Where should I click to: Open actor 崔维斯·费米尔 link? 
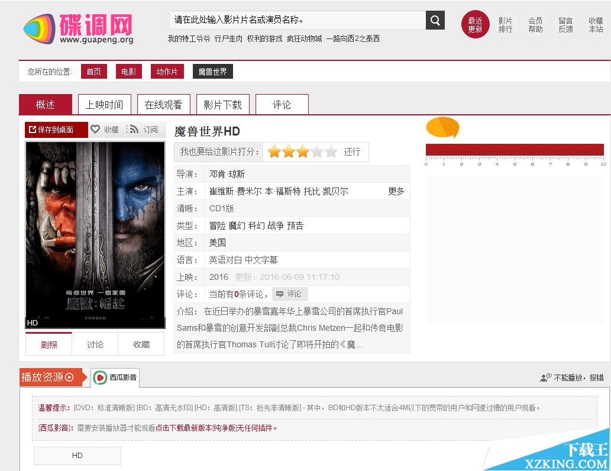tap(235, 192)
